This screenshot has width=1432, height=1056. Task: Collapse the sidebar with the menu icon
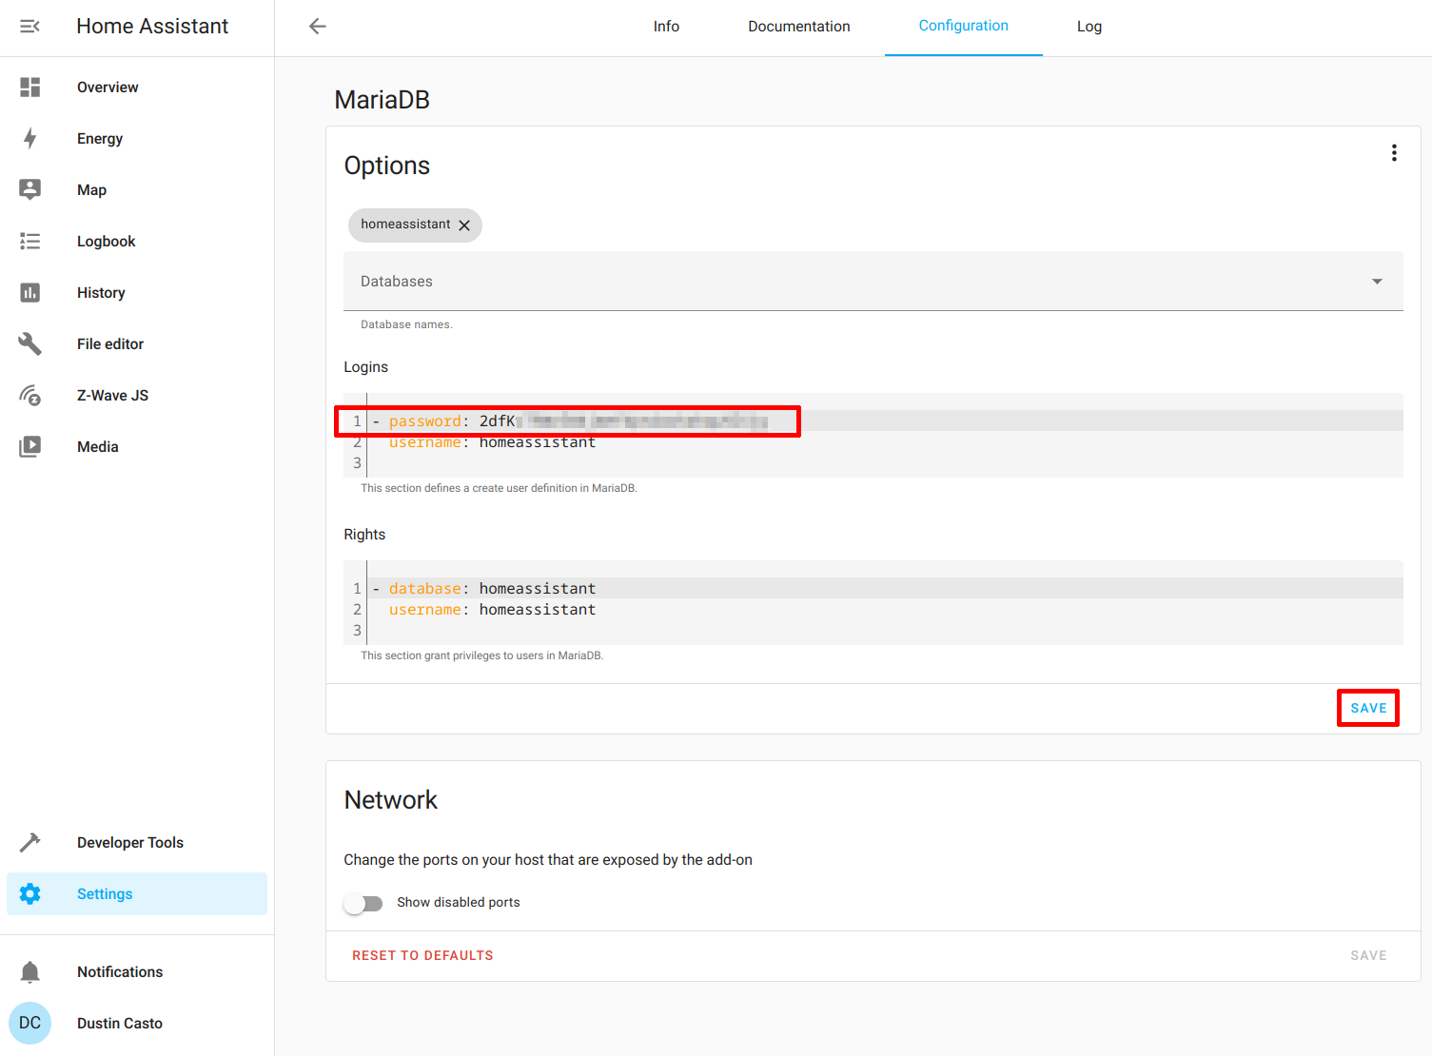(30, 26)
